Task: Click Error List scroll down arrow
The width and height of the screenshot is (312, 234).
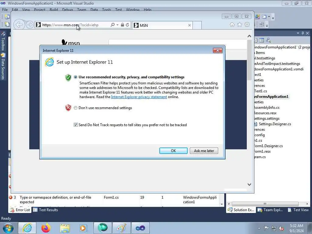Action: tap(222, 204)
